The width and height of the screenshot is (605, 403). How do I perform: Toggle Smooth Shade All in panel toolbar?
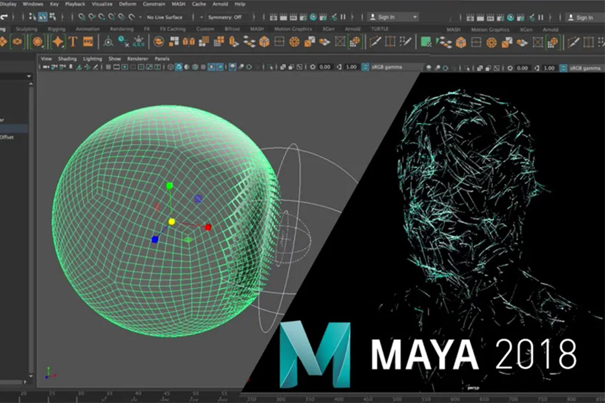[x=178, y=67]
